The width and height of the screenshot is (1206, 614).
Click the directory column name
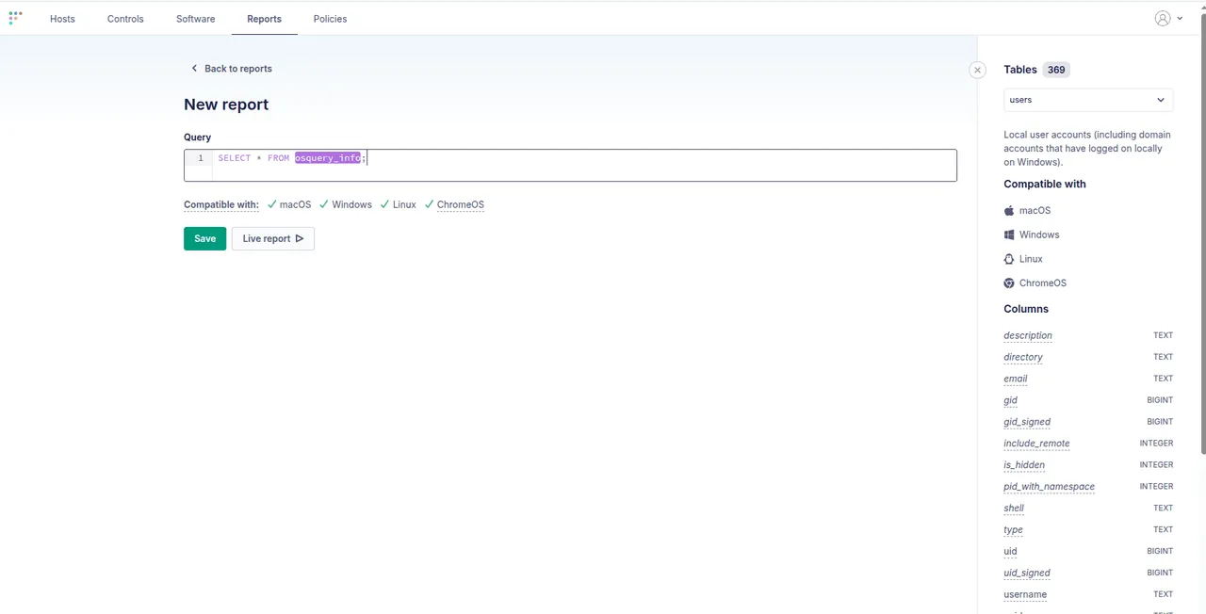click(x=1023, y=357)
